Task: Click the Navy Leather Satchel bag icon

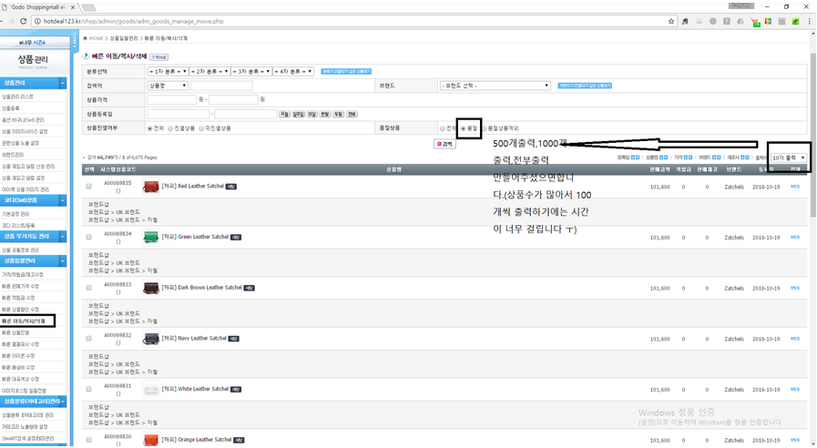Action: coord(151,339)
